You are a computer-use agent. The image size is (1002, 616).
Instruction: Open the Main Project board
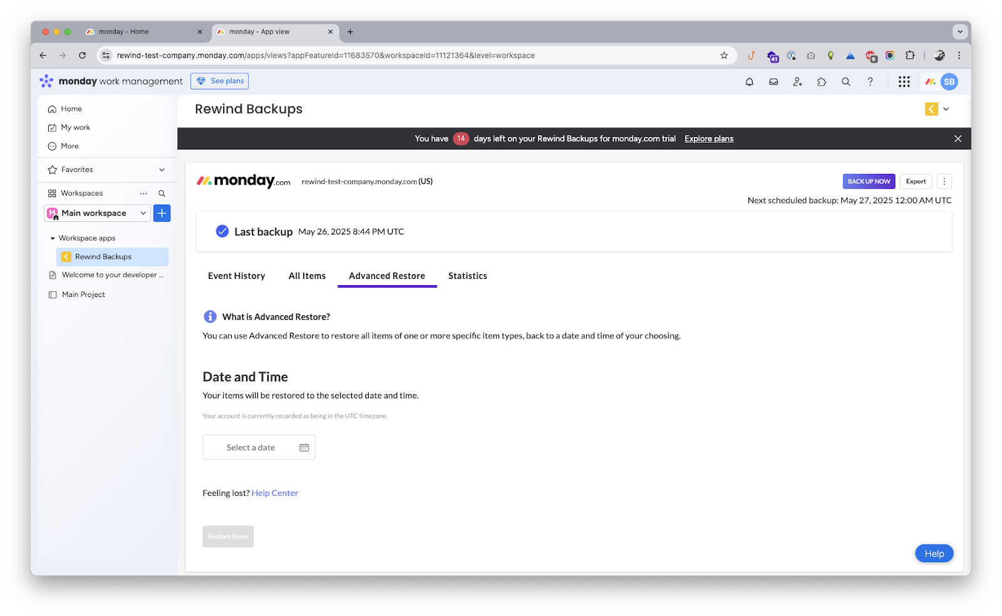click(x=77, y=295)
